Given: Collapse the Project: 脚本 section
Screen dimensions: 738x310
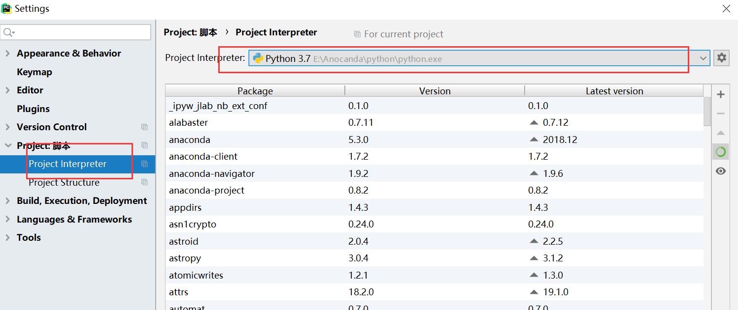Looking at the screenshot, I should [7, 145].
